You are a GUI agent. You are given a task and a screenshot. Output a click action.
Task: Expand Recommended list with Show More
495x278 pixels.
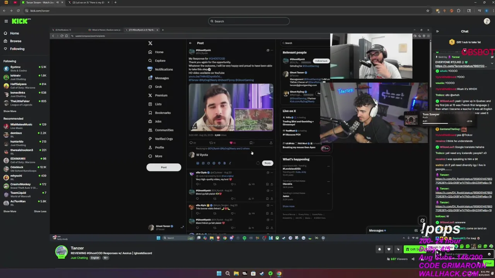coord(10,211)
